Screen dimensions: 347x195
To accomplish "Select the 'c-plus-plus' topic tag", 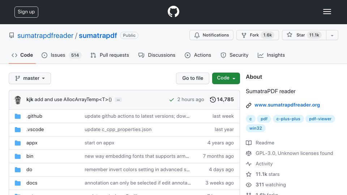I will pyautogui.click(x=288, y=119).
